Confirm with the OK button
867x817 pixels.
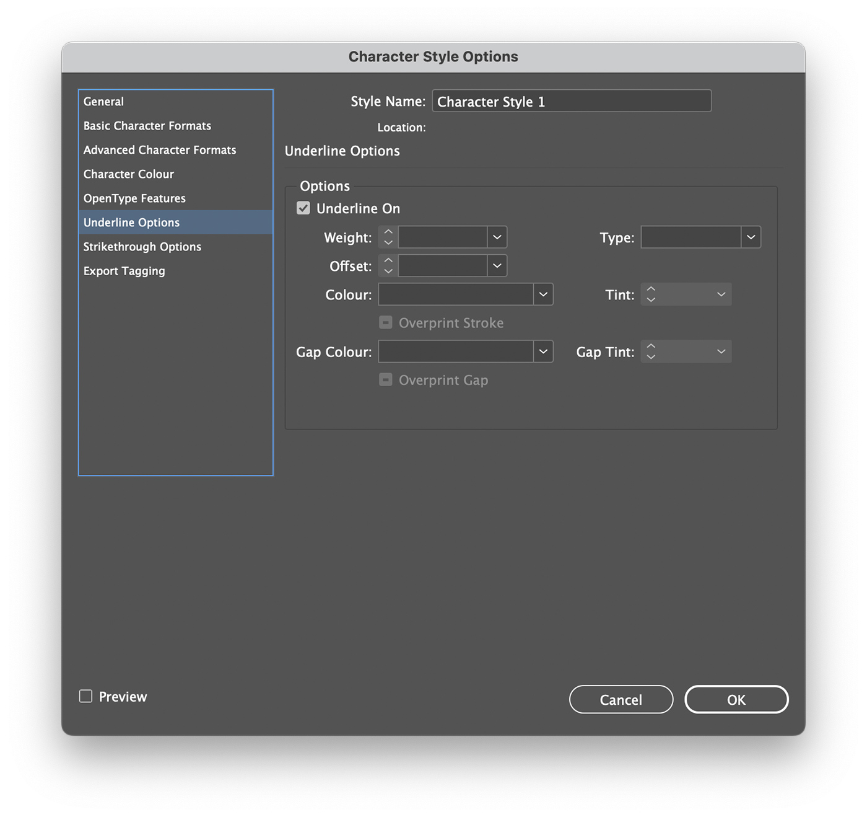tap(736, 699)
